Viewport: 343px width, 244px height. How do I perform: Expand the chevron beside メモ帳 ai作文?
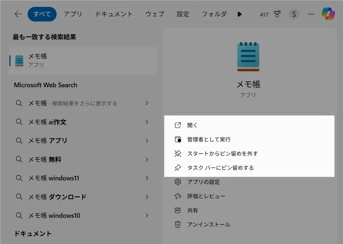[x=147, y=122]
